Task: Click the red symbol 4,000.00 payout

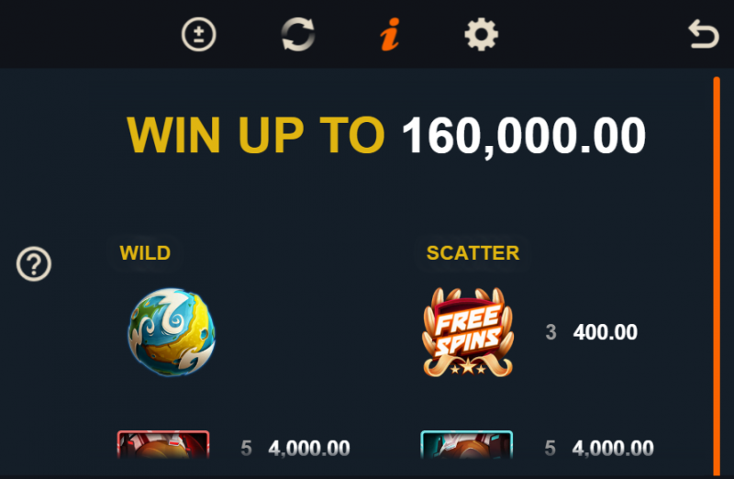Action: point(309,449)
